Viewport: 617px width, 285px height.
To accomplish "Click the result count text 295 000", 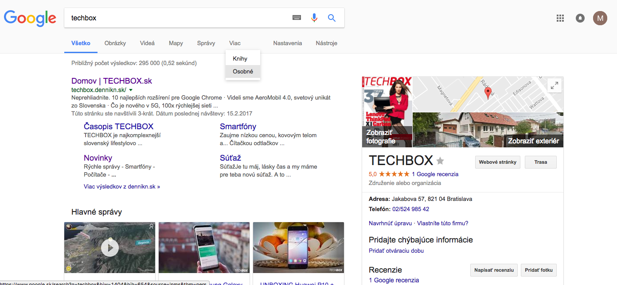I will click(x=149, y=63).
